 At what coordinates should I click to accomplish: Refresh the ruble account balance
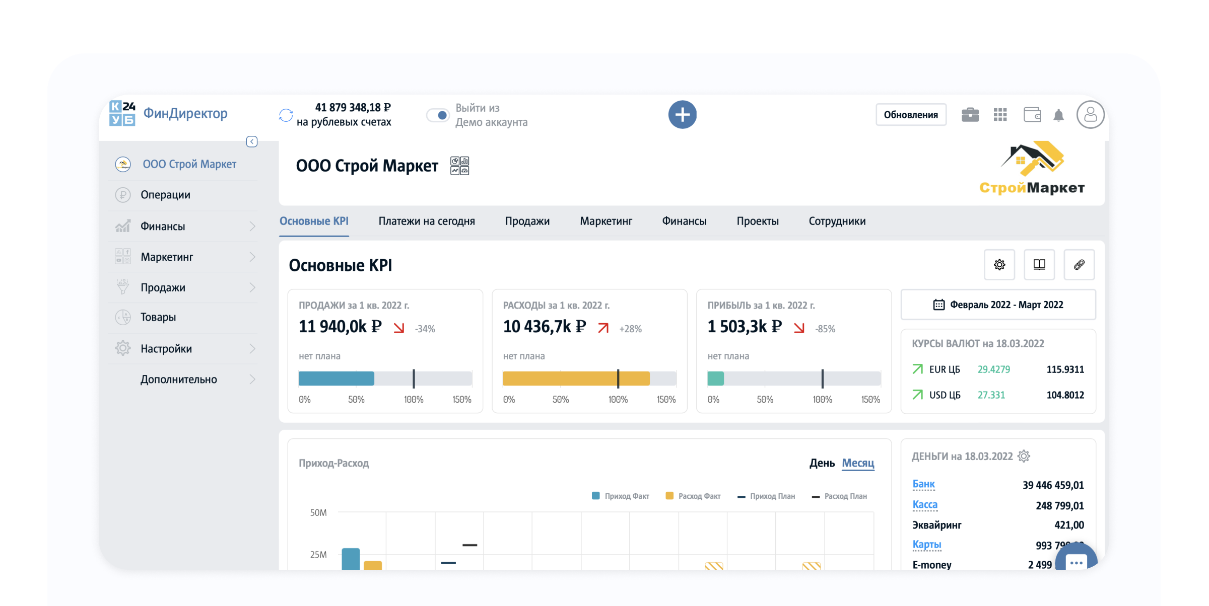[x=286, y=115]
